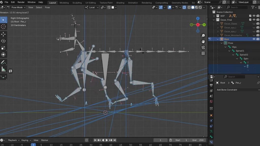Open the Add Bone Constraint dropdown
The image size is (260, 146).
pyautogui.click(x=238, y=90)
